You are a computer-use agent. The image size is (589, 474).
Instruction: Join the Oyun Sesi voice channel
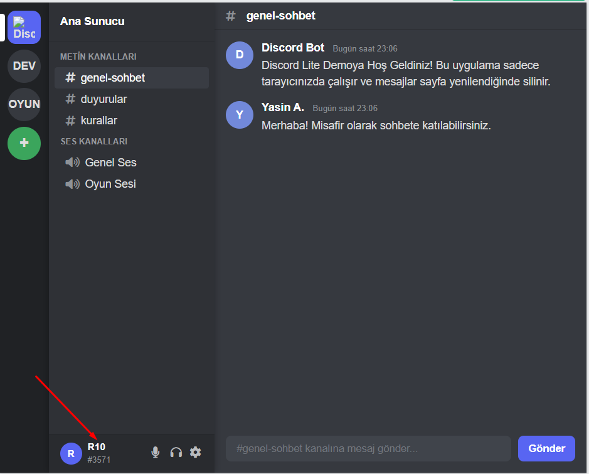tap(132, 184)
